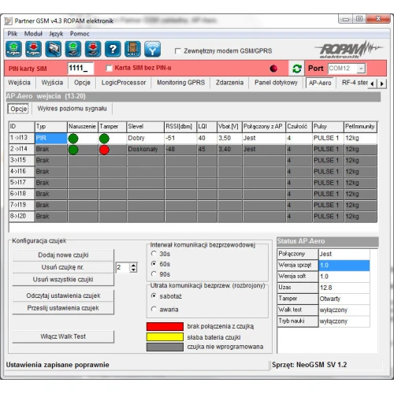Viewport: 394px width, 394px height.
Task: Enable Zewnętrzny modem GSM/GPRS checkbox
Action: pyautogui.click(x=178, y=51)
